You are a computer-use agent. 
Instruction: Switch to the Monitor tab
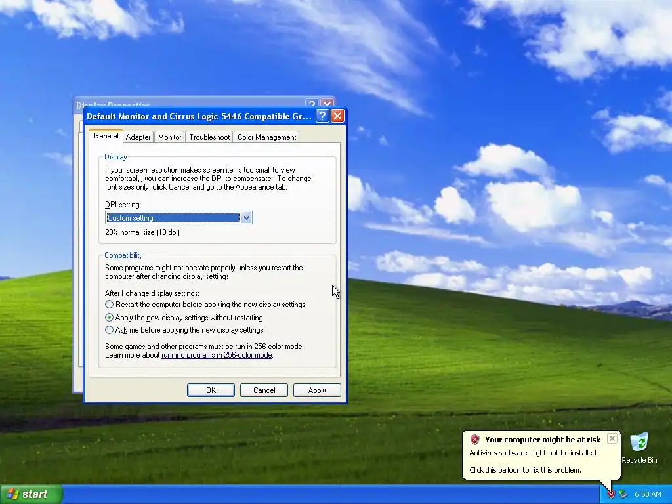pyautogui.click(x=170, y=137)
